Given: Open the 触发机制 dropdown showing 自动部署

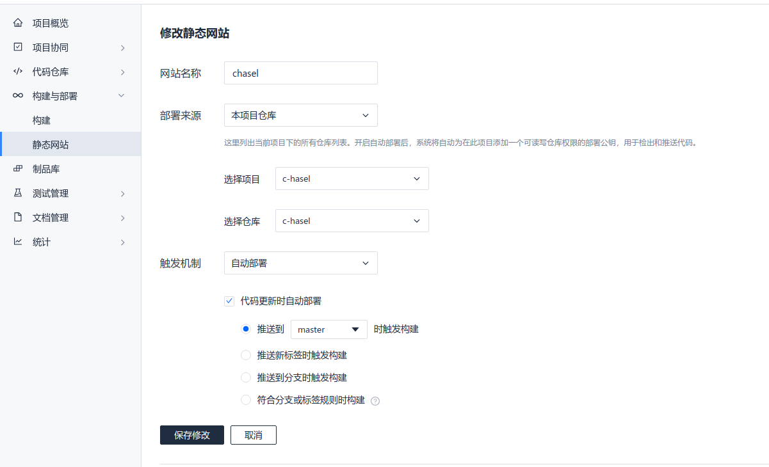Looking at the screenshot, I should coord(300,263).
